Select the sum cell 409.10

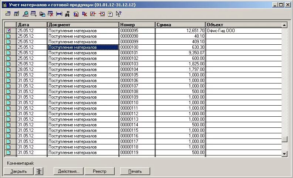click(x=180, y=42)
